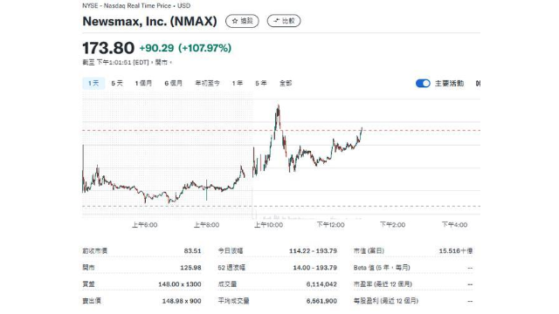Click the latest candlestick on the chart
Screen dimensions: 559x314
pos(362,129)
